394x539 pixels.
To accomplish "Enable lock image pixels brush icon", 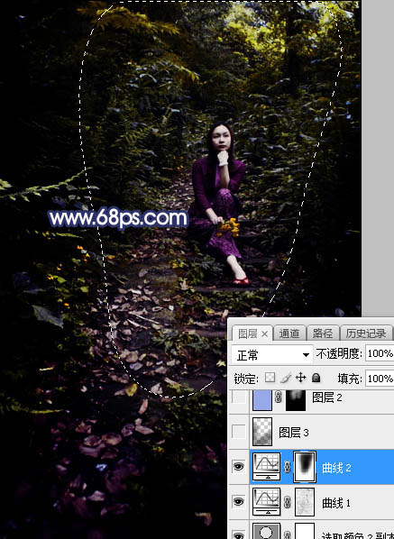I will (286, 379).
